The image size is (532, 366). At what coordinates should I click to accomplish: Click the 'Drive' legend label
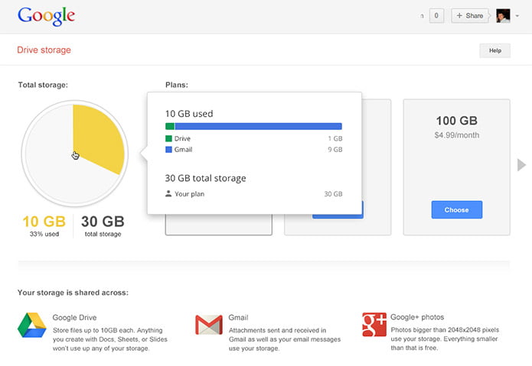tap(182, 138)
